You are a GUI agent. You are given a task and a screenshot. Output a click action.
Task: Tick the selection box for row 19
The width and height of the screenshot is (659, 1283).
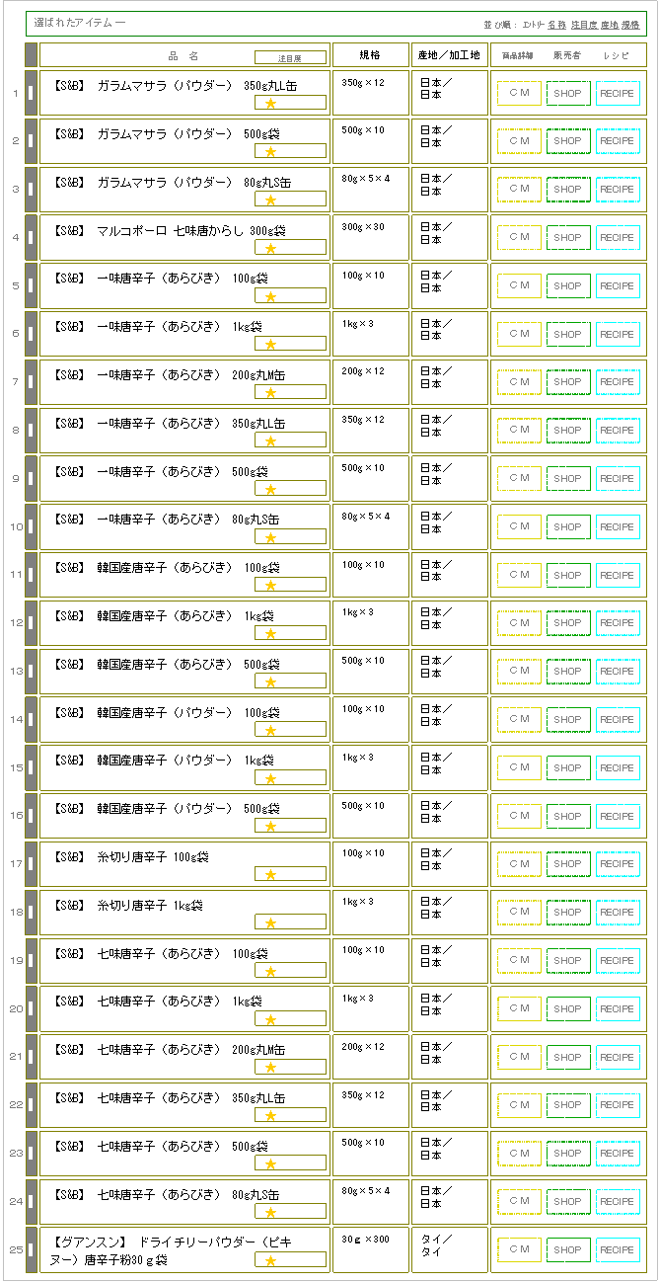pyautogui.click(x=31, y=961)
